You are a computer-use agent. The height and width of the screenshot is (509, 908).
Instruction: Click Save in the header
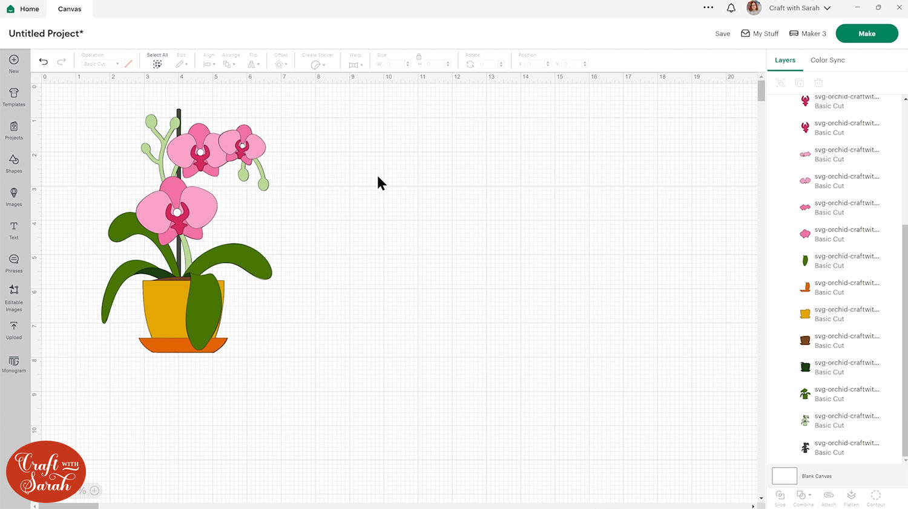[x=722, y=34]
